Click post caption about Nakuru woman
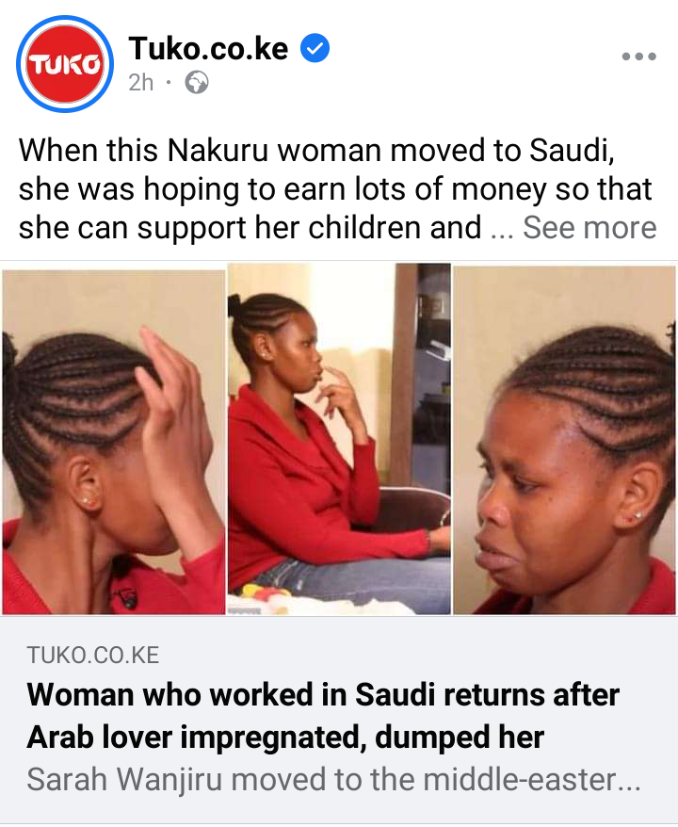Screen dimensions: 678x827 tap(337, 188)
